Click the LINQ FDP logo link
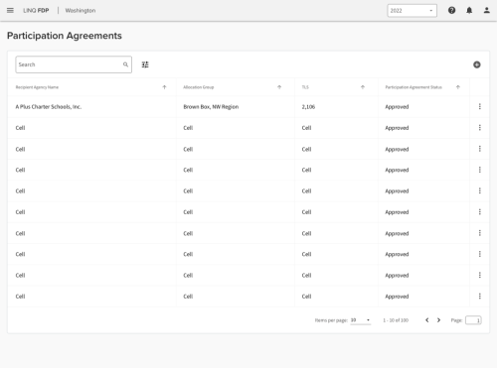 (36, 11)
